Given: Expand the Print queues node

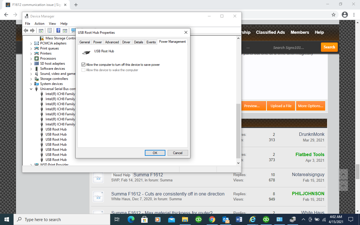Looking at the screenshot, I should (31, 48).
